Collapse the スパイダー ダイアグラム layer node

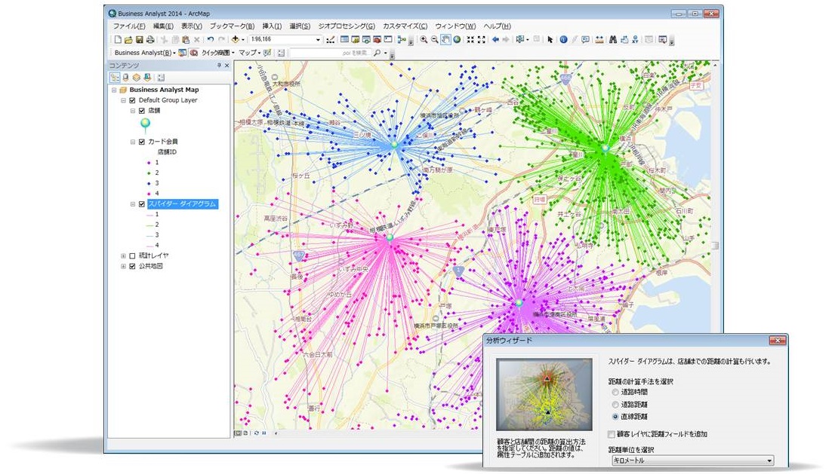tap(133, 204)
